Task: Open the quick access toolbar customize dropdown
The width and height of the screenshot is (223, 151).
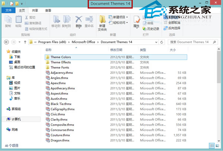Action: coord(22,4)
